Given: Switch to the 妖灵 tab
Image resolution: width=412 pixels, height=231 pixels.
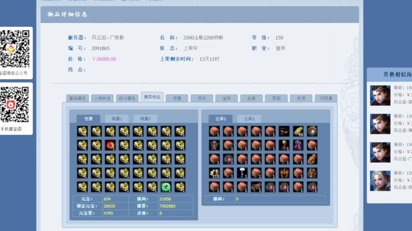Looking at the screenshot, I should tap(301, 98).
